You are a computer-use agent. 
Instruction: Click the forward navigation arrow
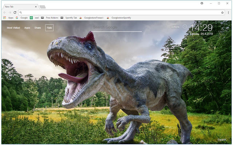click(x=10, y=13)
